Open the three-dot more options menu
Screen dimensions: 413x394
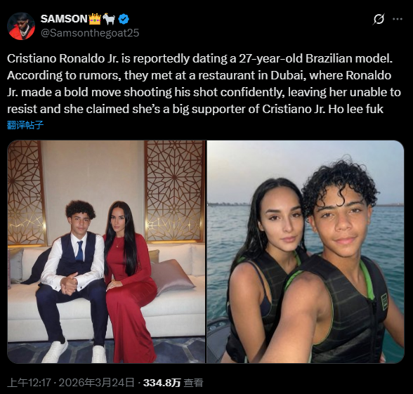pyautogui.click(x=398, y=19)
